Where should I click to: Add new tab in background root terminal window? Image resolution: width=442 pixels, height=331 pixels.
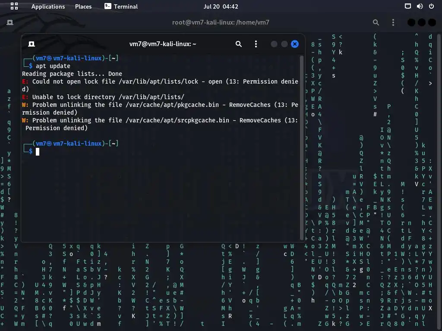pyautogui.click(x=10, y=22)
